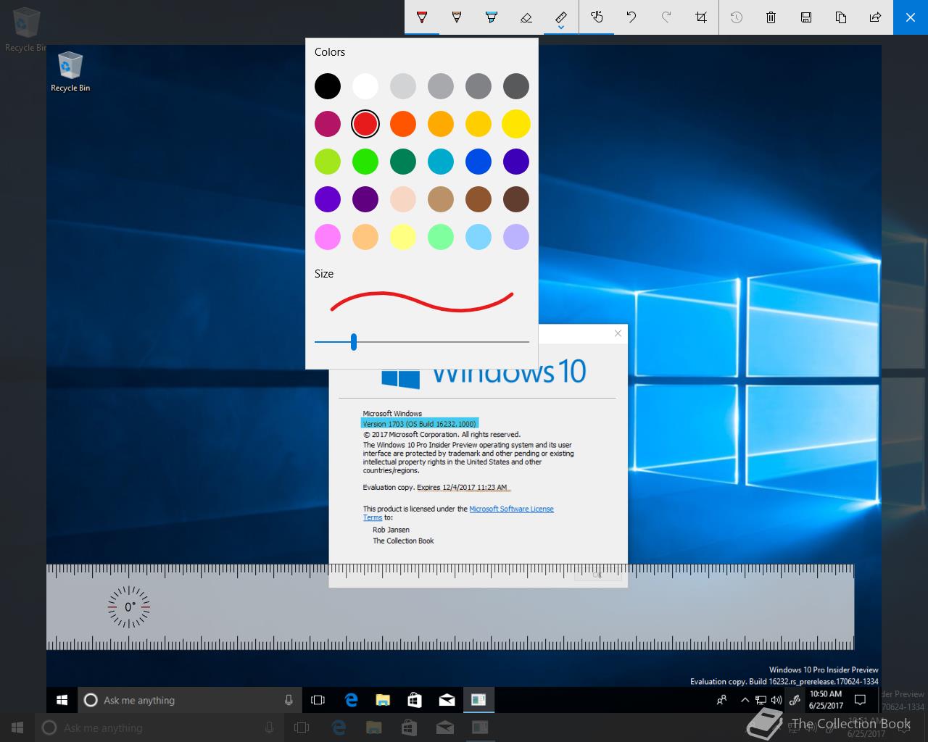Click the active app icon next to Mail
This screenshot has height=742, width=928.
click(x=478, y=700)
